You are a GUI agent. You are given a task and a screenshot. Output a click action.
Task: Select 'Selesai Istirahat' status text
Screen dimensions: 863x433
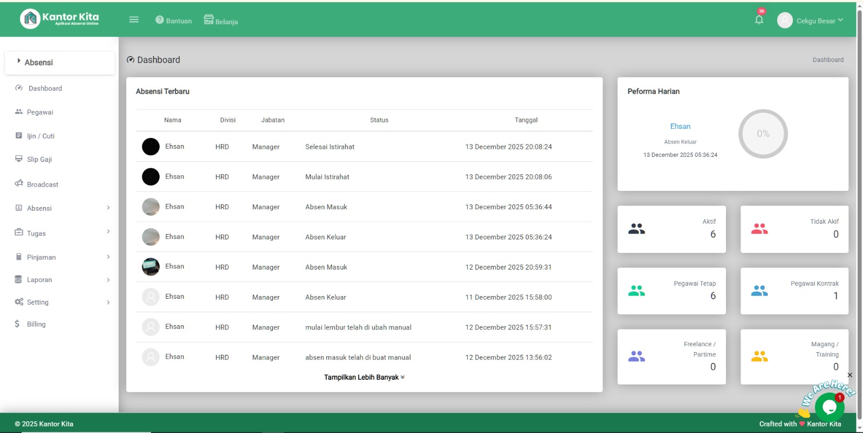pos(330,147)
